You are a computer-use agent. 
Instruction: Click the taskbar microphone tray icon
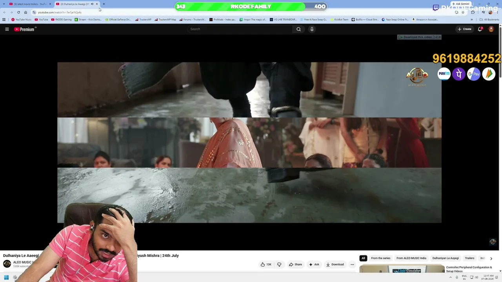click(x=457, y=278)
